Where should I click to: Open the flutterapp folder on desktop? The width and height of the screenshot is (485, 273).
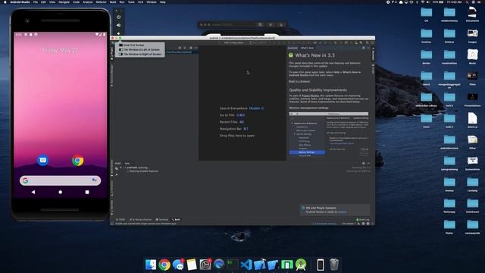tap(449, 206)
